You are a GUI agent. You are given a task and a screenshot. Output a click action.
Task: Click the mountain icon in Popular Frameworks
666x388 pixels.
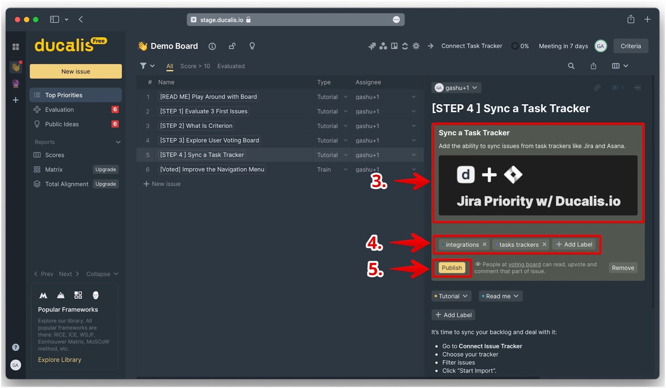point(61,295)
